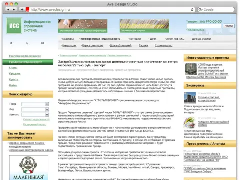Screen dimensions: 240x180
Task: Click the Найти link in left sidebar
Action: pyautogui.click(x=13, y=85)
